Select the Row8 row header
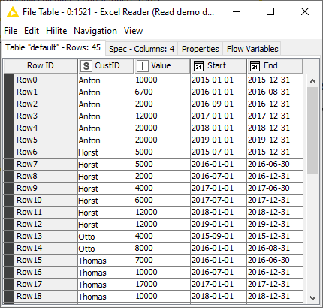Image resolution: width=323 pixels, height=308 pixels. coord(41,177)
